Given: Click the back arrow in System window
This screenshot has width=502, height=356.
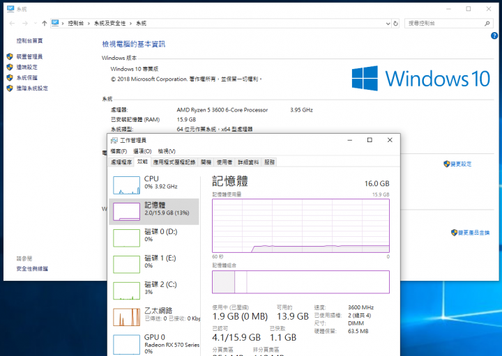Looking at the screenshot, I should click(x=12, y=23).
